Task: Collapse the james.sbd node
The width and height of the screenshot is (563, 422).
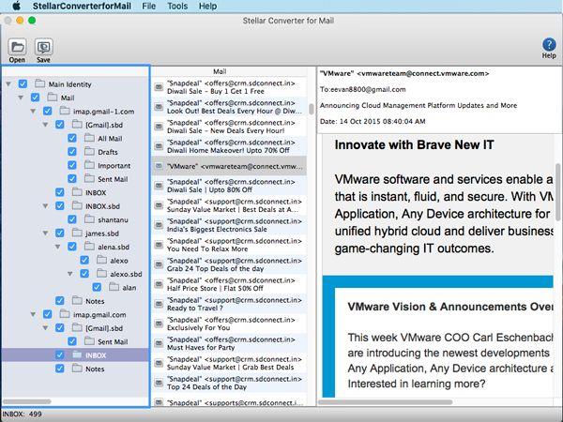Action: 46,234
